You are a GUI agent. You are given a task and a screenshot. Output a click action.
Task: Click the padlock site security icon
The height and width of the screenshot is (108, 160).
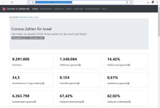32,2
